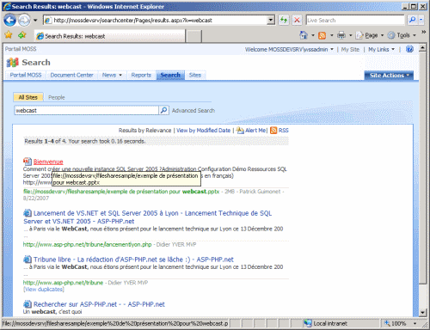Click the web page icon beside Tribune libre

[x=28, y=260]
